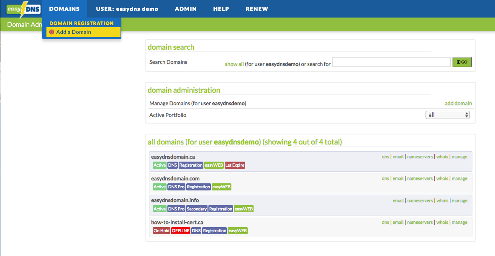Click manage for how-to-install-cert.ca
This screenshot has height=256, width=495.
coord(459,222)
